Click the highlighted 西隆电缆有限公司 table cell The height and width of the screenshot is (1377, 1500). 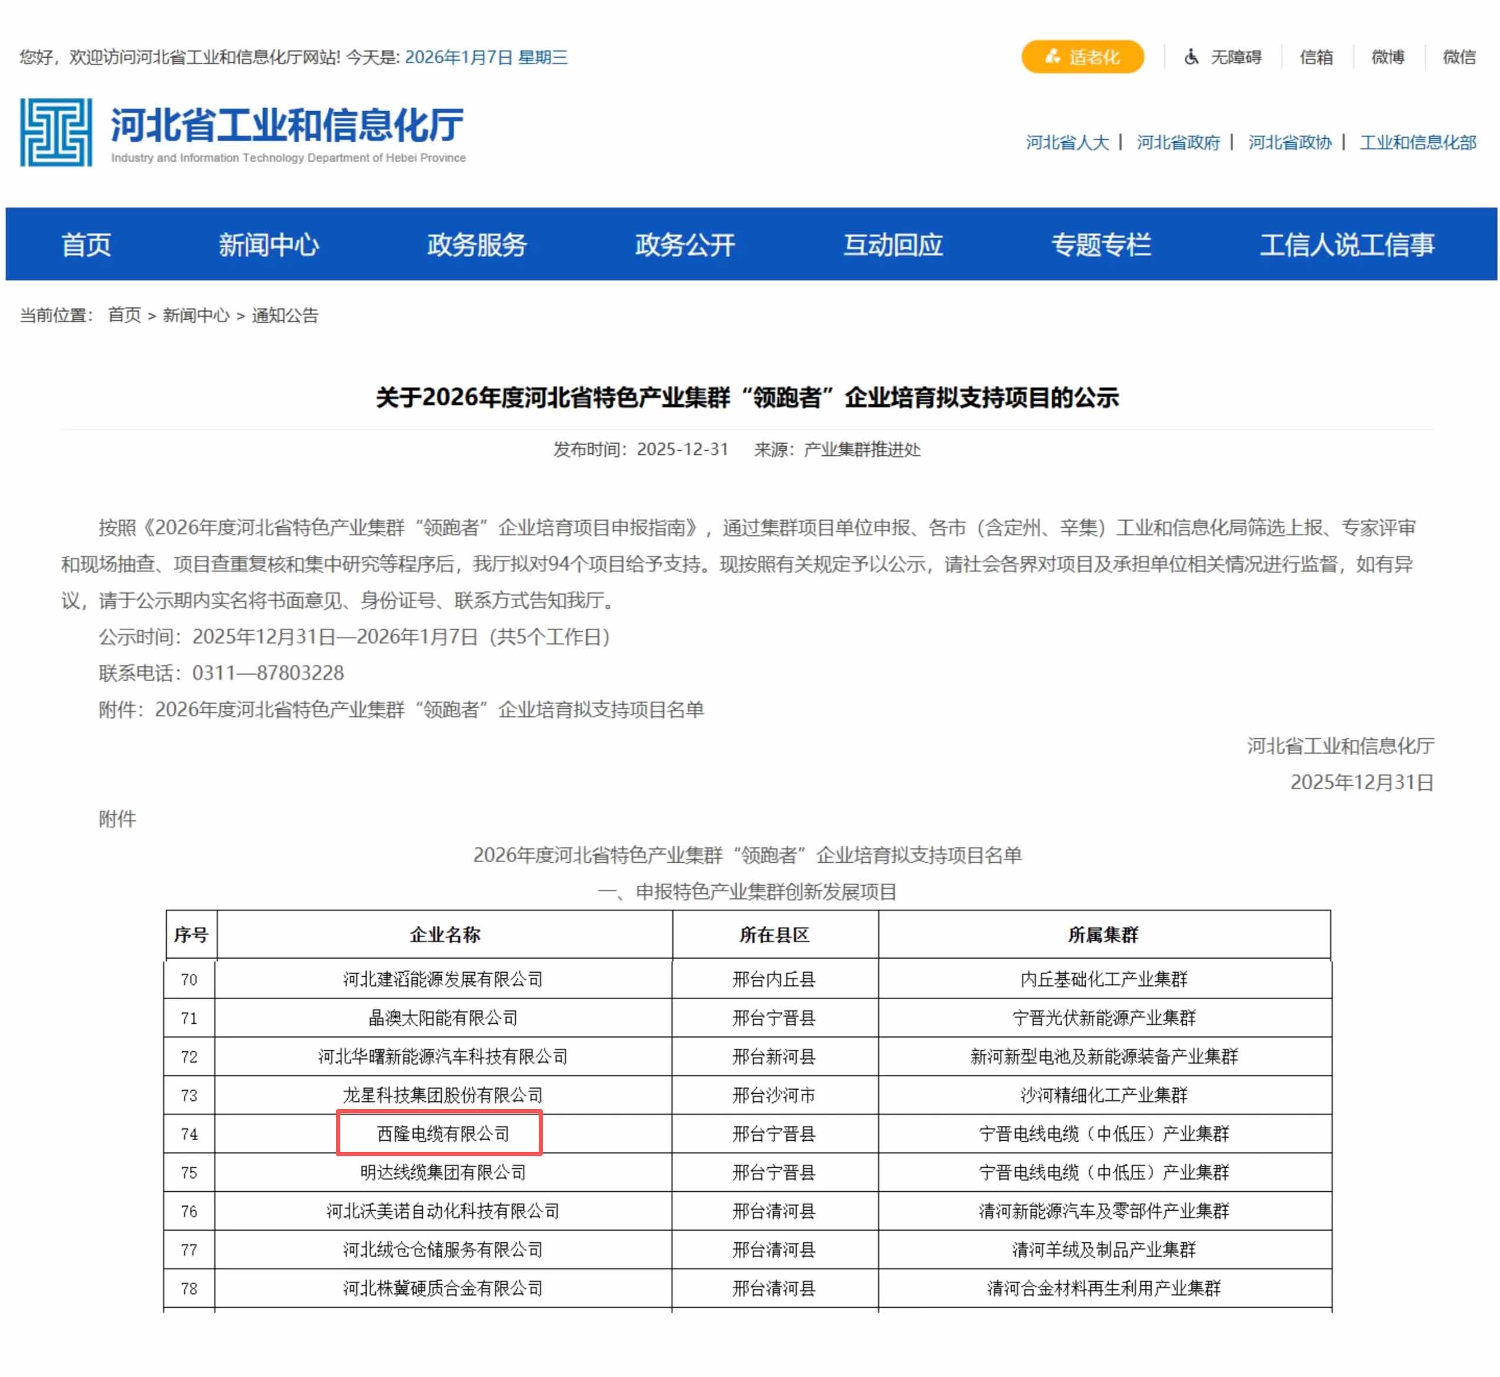click(442, 1133)
